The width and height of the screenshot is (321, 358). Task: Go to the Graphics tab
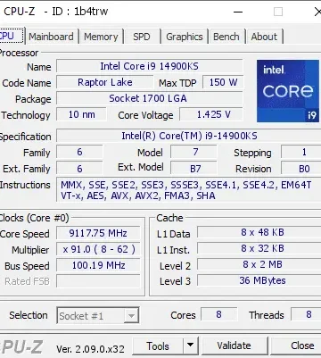[x=185, y=37]
